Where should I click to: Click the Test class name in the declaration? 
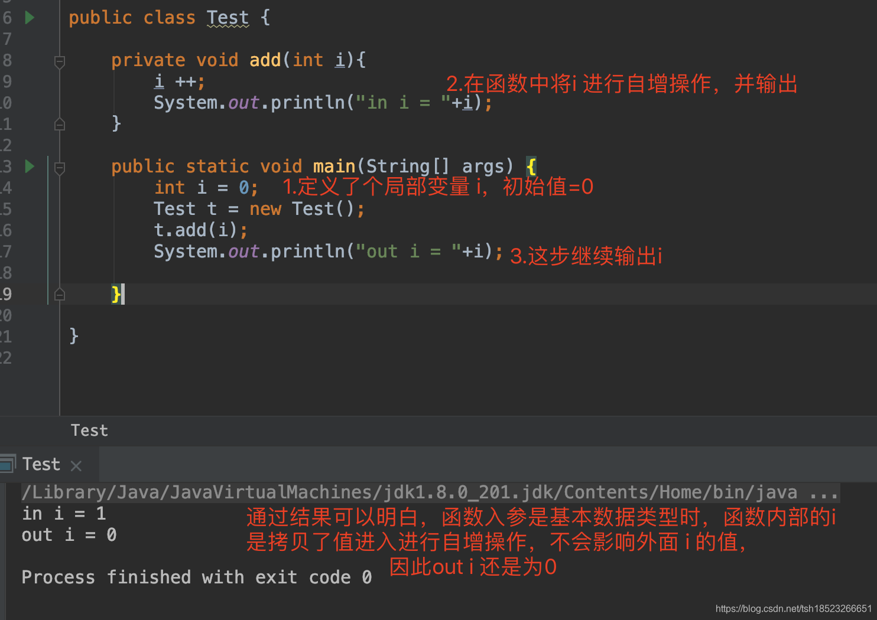(228, 18)
